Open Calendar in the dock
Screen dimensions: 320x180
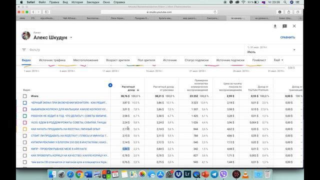115,174
